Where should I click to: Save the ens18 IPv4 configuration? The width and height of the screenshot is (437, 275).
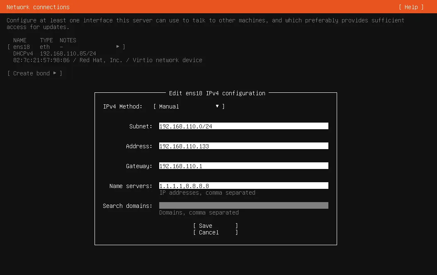click(x=205, y=226)
